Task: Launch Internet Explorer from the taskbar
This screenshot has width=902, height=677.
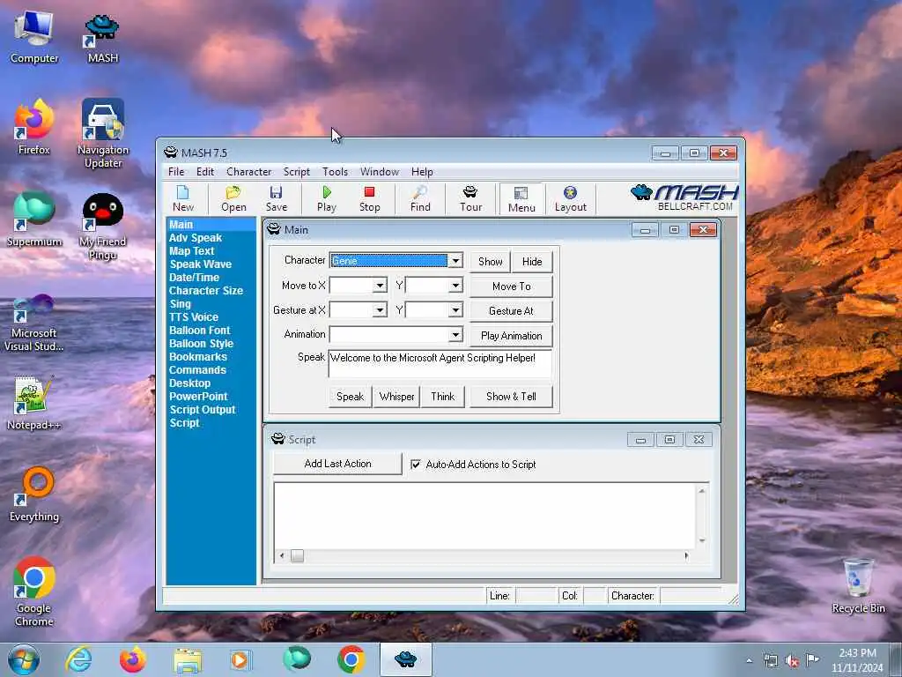Action: coord(78,659)
